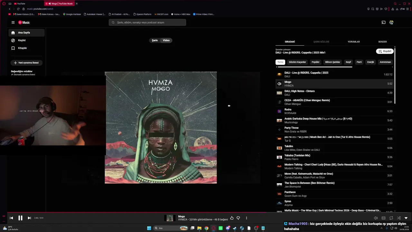Open the account avatar menu

pyautogui.click(x=391, y=23)
